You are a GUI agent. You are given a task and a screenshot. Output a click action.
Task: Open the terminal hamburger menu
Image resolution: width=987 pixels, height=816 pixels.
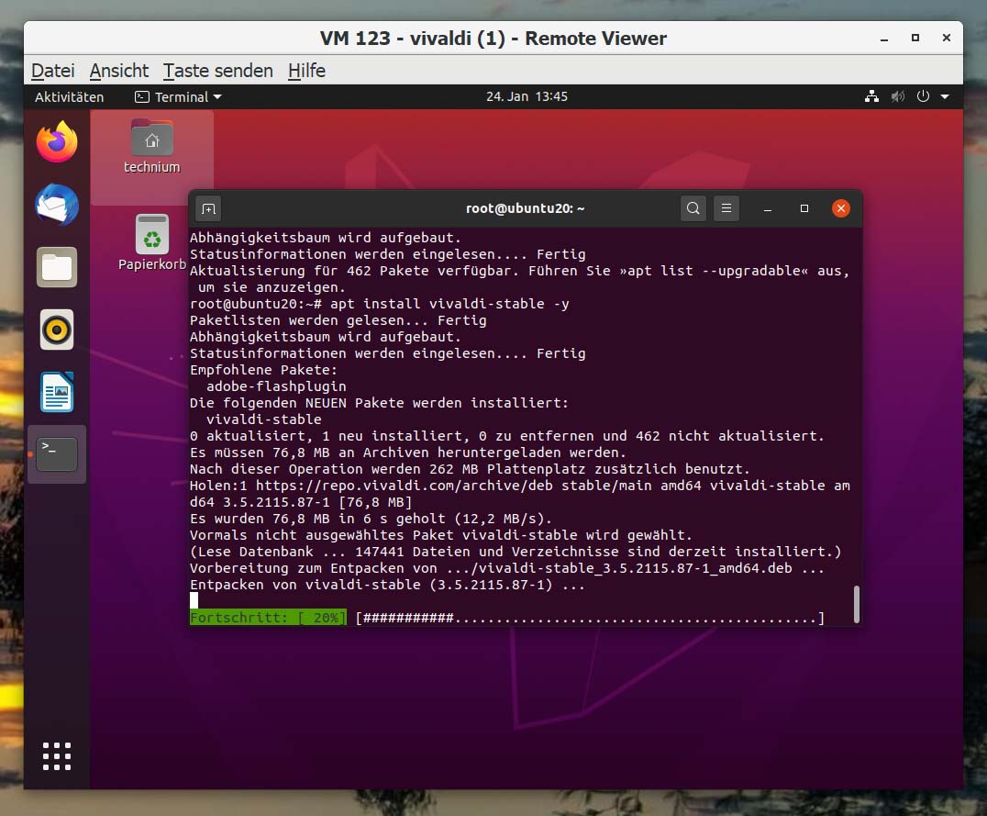click(x=726, y=208)
